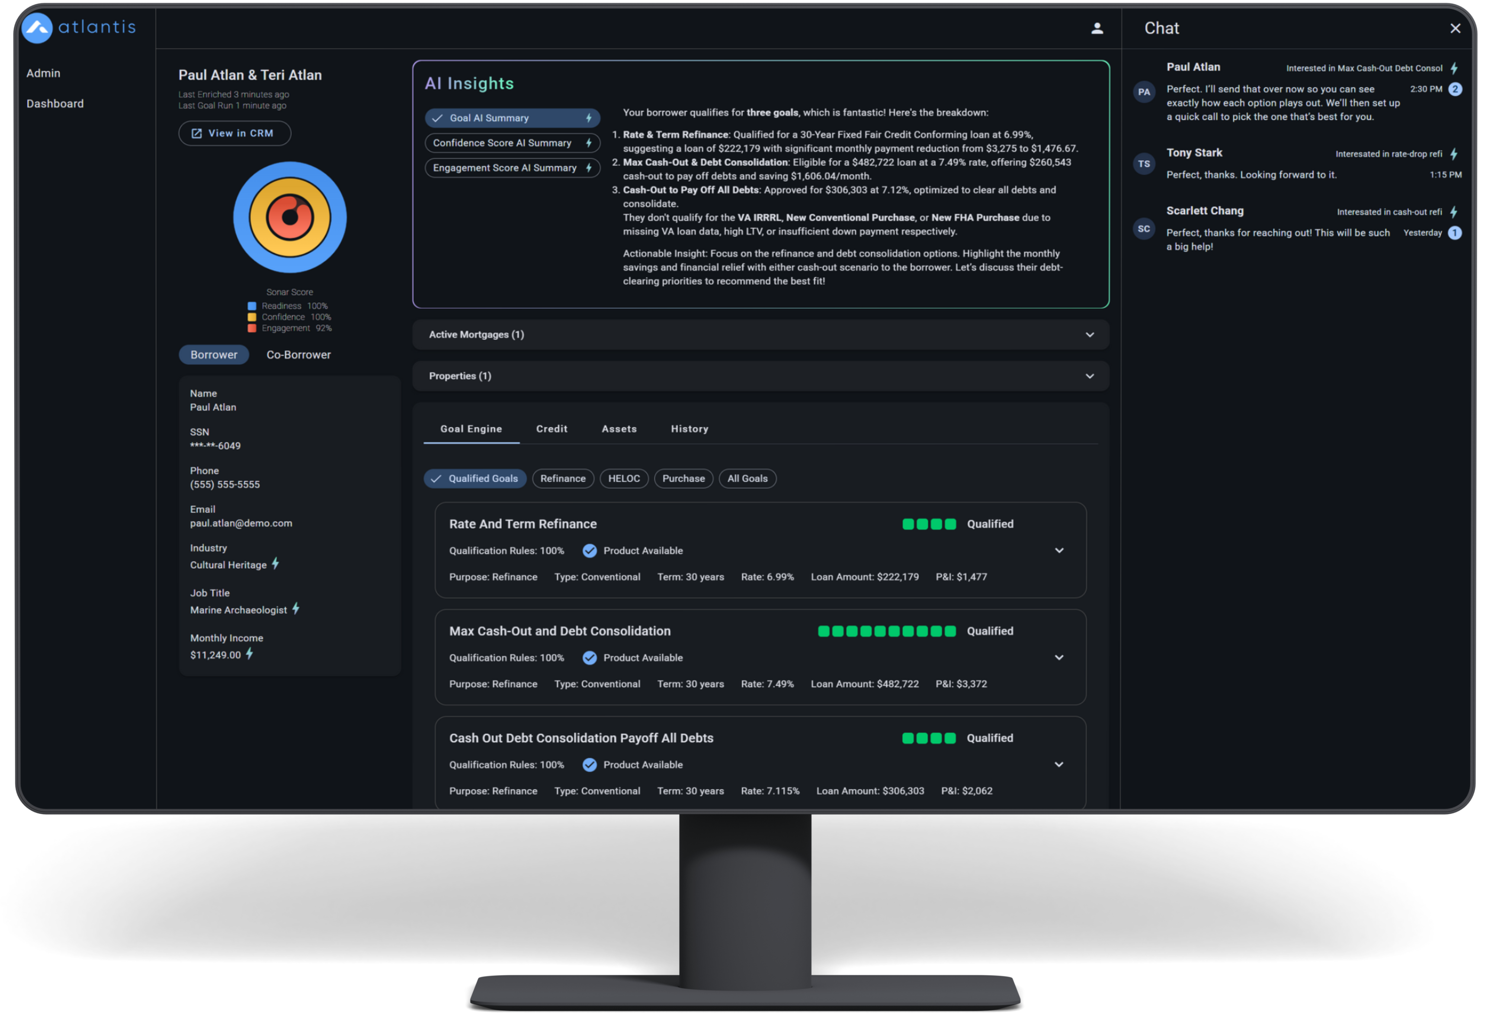Screen dimensions: 1488x1015
Task: Click the SC avatar in chat
Action: click(x=1144, y=229)
